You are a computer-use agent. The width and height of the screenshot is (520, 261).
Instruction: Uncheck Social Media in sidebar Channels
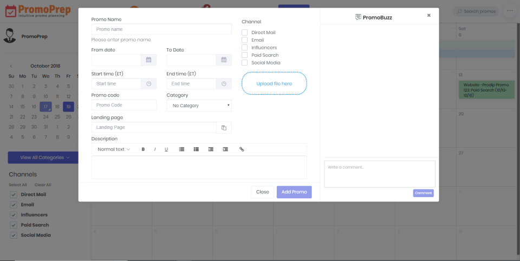click(x=14, y=236)
